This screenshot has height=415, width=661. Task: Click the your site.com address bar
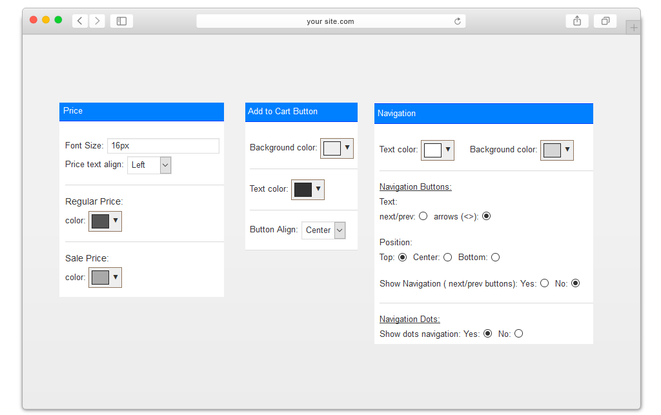[x=331, y=21]
